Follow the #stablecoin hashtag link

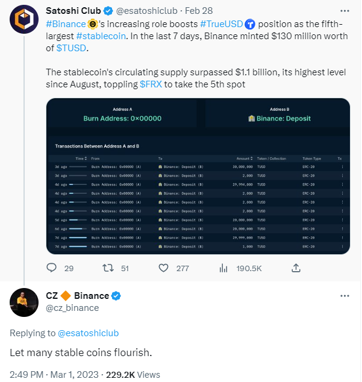coord(101,36)
